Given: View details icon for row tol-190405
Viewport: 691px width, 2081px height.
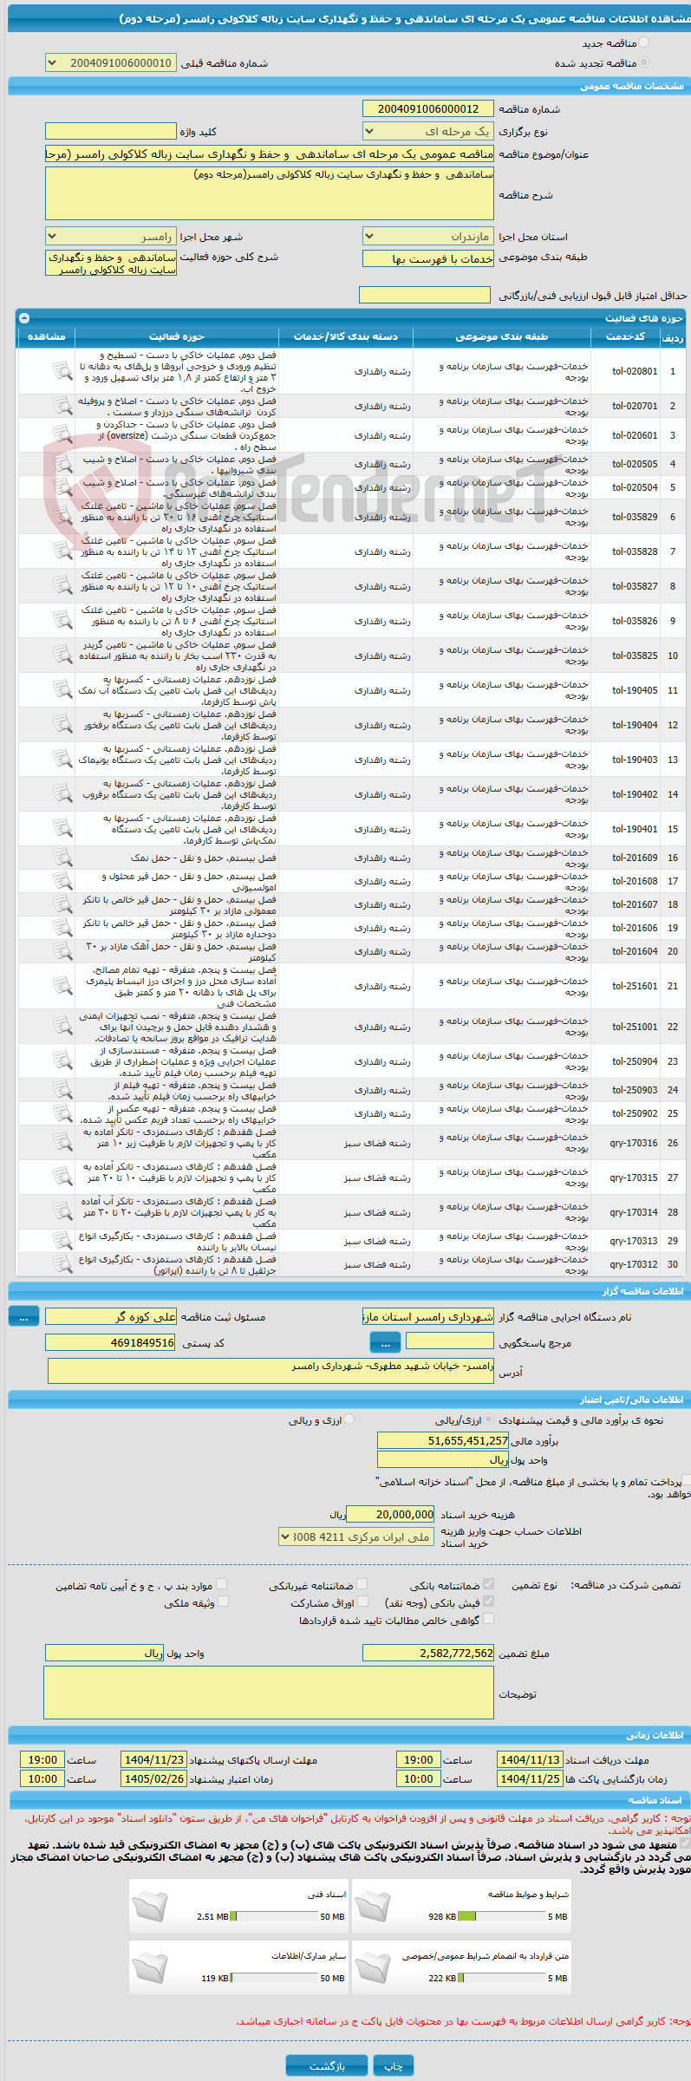Looking at the screenshot, I should tap(62, 690).
